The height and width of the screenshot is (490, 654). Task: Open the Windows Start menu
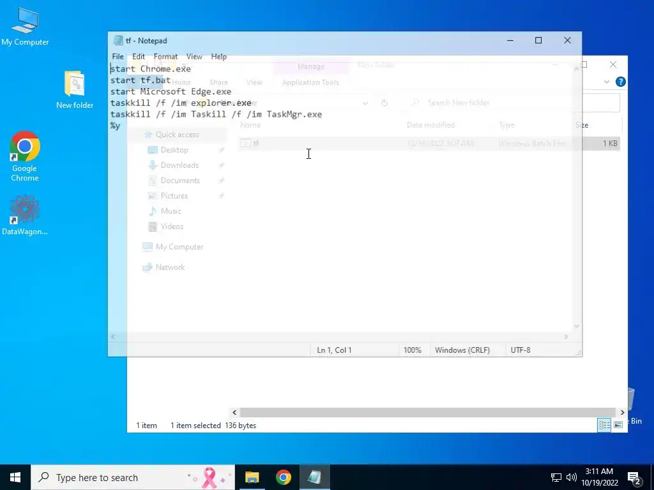click(15, 477)
